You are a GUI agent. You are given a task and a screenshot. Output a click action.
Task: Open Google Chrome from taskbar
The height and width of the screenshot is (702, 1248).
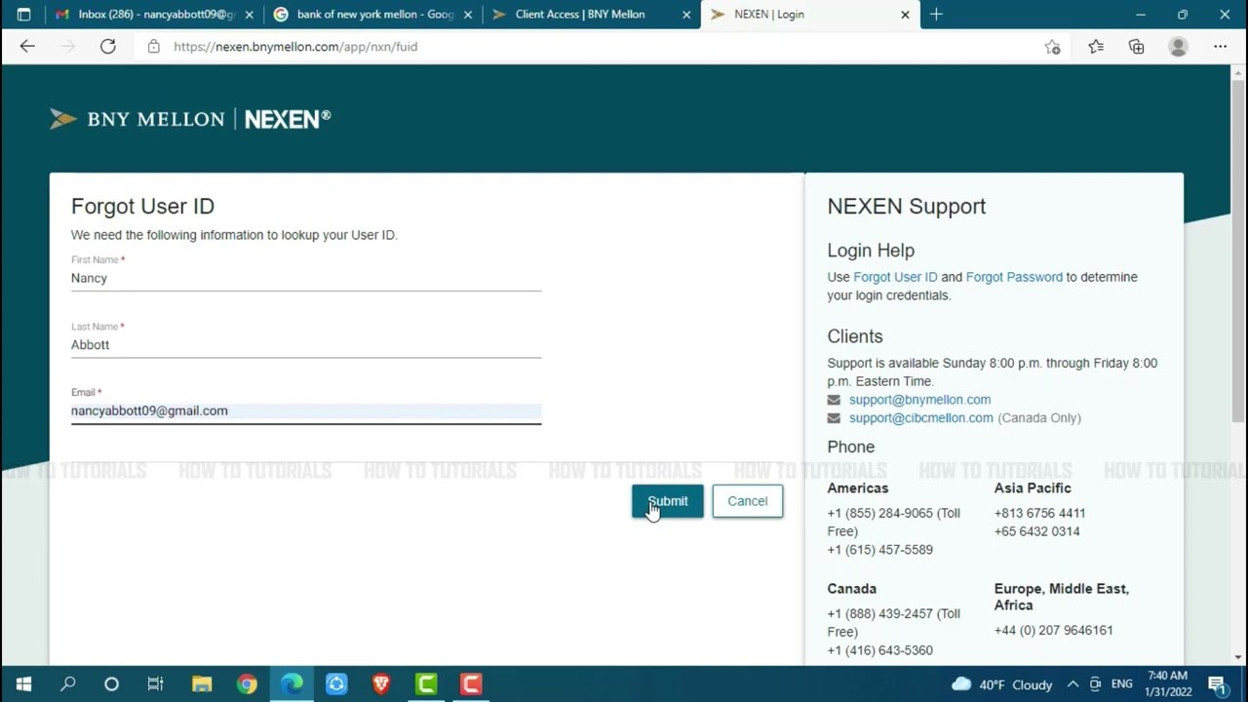[247, 684]
